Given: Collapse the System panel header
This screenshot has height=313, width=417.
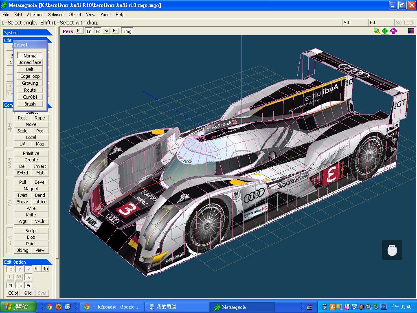Looking at the screenshot, I should point(27,33).
